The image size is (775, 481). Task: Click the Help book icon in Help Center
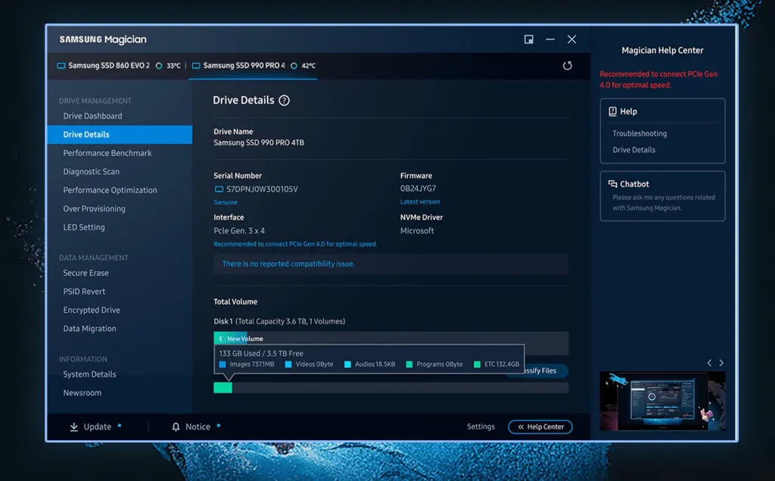pyautogui.click(x=612, y=111)
